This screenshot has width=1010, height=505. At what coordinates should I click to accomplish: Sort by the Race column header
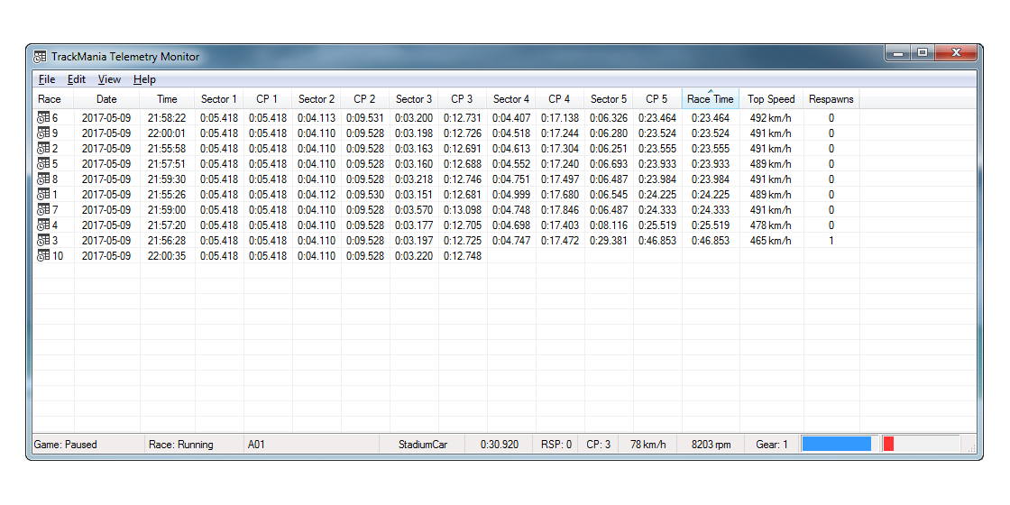pyautogui.click(x=53, y=99)
